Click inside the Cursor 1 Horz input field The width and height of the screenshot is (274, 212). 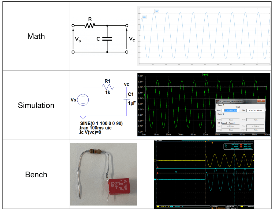point(231,110)
